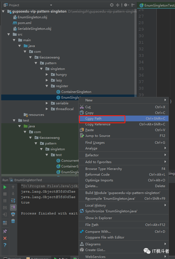Click Create Gist... in menu
This screenshot has height=259, width=175.
pyautogui.click(x=123, y=250)
